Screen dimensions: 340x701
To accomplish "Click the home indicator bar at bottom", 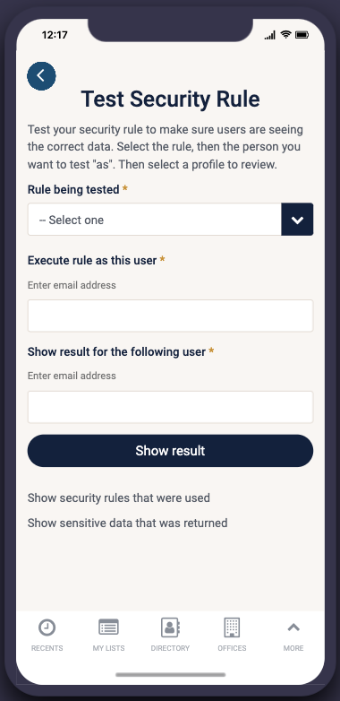I will (170, 675).
